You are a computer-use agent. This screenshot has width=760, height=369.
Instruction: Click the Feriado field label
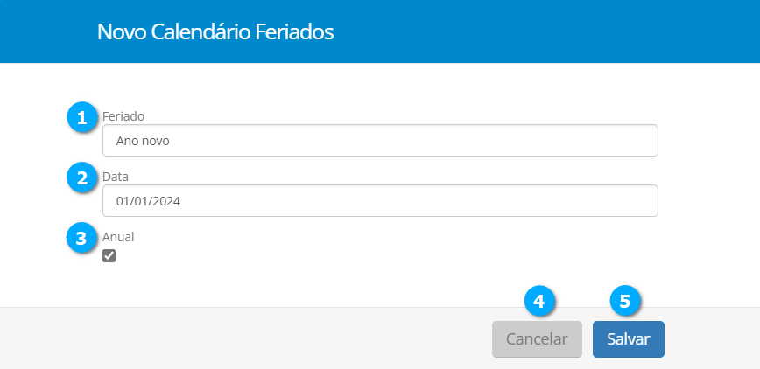click(123, 115)
